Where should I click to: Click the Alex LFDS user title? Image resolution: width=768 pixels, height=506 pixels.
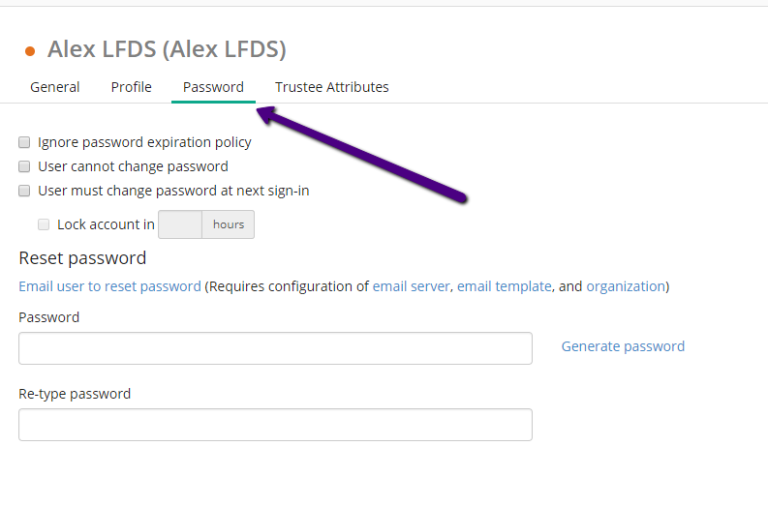point(167,49)
